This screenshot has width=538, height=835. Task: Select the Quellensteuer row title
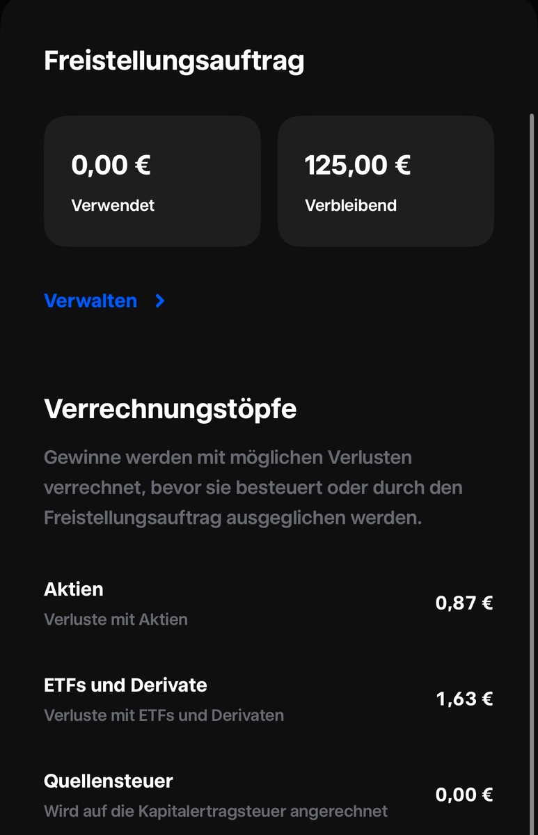click(108, 781)
